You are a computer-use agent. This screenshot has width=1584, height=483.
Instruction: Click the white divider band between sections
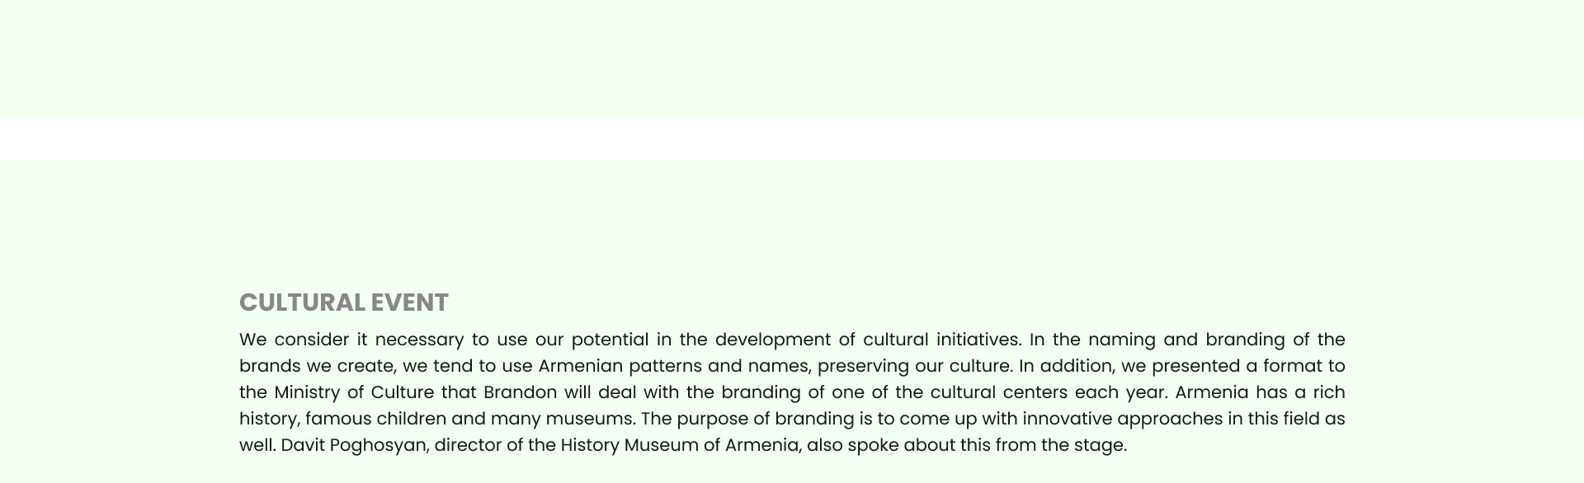pyautogui.click(x=792, y=138)
